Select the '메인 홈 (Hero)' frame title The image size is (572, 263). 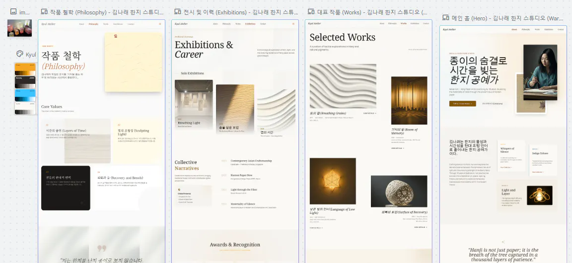click(x=507, y=18)
